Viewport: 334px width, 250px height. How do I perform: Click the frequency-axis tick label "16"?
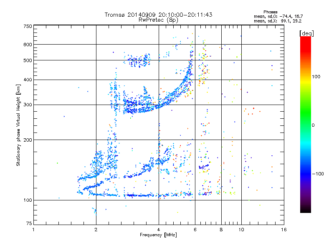tap(284, 230)
